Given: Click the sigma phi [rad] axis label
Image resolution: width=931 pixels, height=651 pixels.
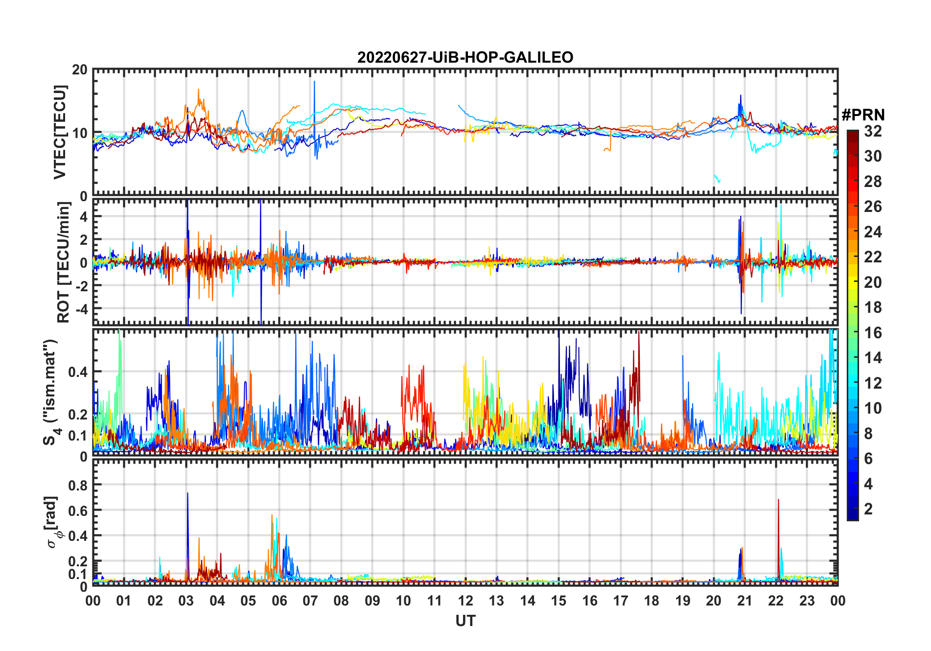Looking at the screenshot, I should click(x=52, y=522).
